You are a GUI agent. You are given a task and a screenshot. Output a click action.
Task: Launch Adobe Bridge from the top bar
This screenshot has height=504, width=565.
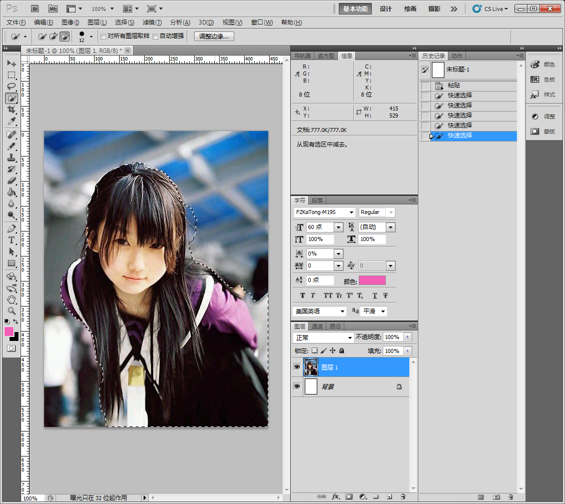point(35,8)
